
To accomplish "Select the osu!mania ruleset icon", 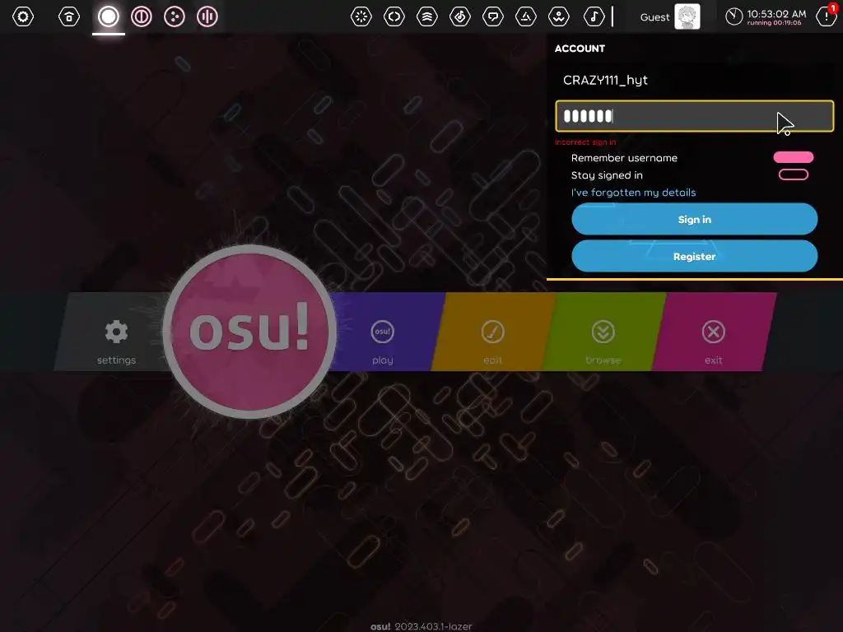I will tap(207, 16).
